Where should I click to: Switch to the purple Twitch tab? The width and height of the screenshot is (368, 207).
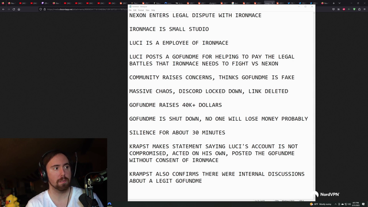pos(45,3)
